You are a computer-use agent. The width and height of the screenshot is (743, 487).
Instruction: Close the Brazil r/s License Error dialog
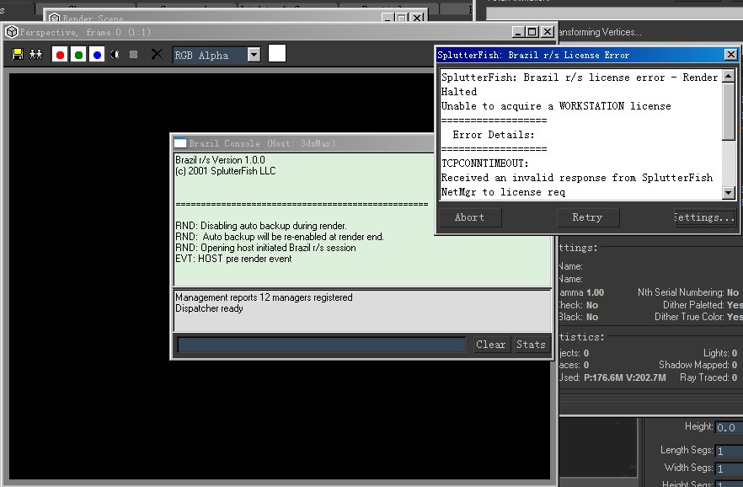[x=730, y=55]
